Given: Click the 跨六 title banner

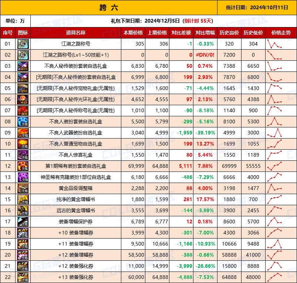Looking at the screenshot, I should point(109,7).
